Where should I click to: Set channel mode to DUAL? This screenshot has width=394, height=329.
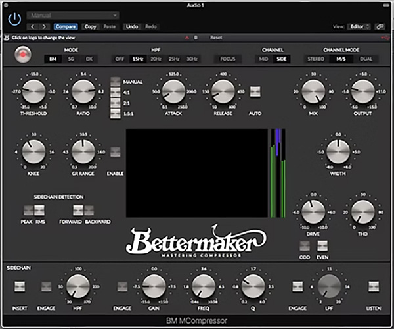click(x=366, y=59)
